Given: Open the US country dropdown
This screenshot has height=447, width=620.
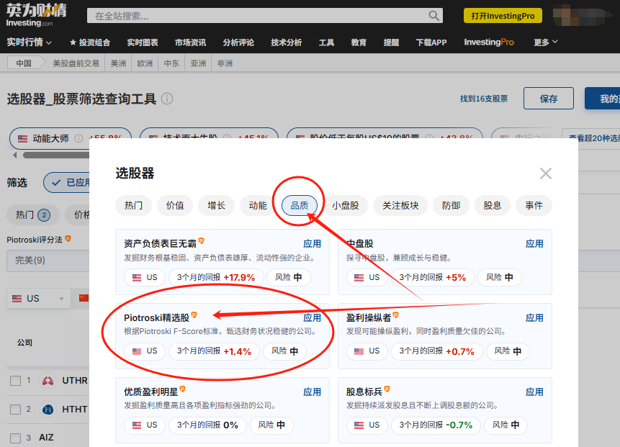Looking at the screenshot, I should [38, 299].
